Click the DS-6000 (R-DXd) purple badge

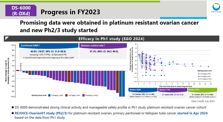point(20,11)
